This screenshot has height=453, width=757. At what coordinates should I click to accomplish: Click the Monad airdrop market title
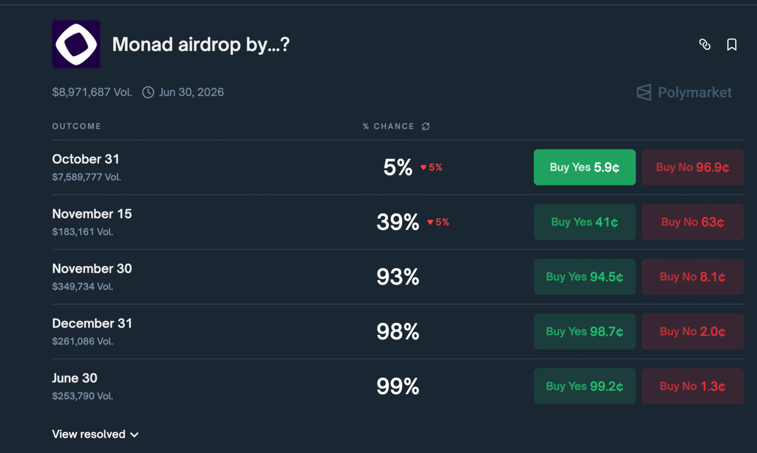click(x=201, y=44)
